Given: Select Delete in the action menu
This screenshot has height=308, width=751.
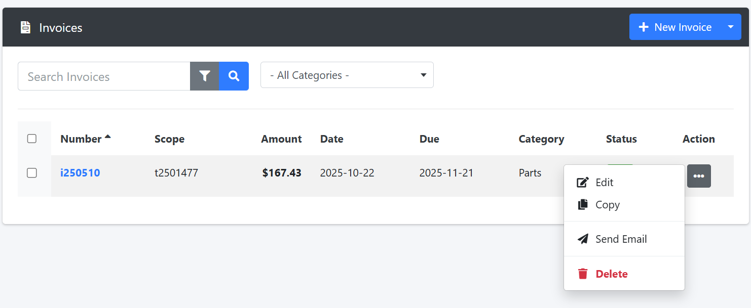Looking at the screenshot, I should [612, 274].
